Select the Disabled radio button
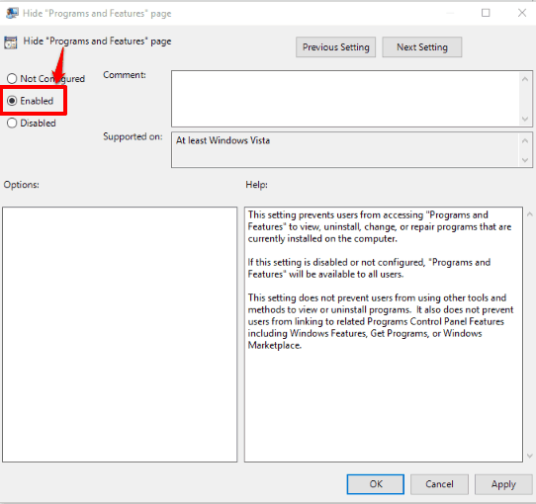 (12, 123)
